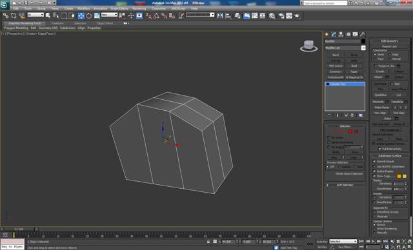Enable Use NURMS Subdivision checkbox
The height and width of the screenshot is (250, 413).
pos(374,166)
